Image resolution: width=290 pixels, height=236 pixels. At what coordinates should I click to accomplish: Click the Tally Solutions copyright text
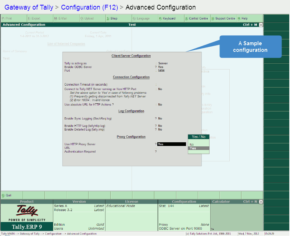(x=208, y=234)
